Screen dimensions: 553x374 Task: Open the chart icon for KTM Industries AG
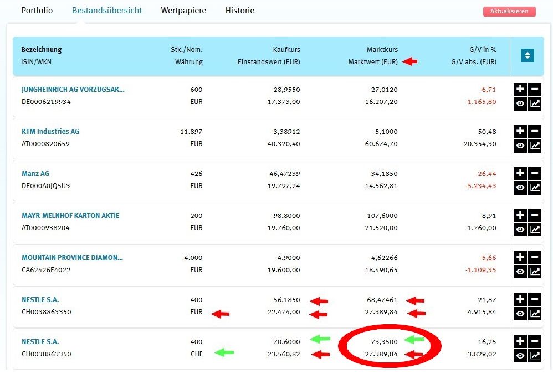[535, 146]
